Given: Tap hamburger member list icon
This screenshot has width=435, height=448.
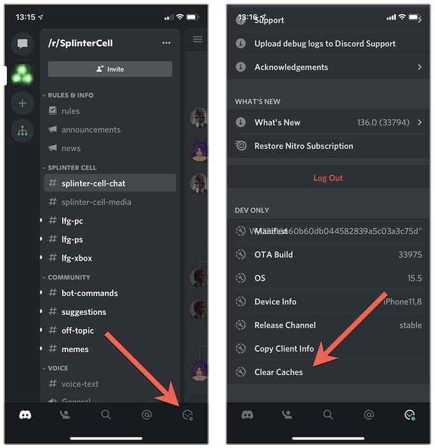Looking at the screenshot, I should [198, 39].
